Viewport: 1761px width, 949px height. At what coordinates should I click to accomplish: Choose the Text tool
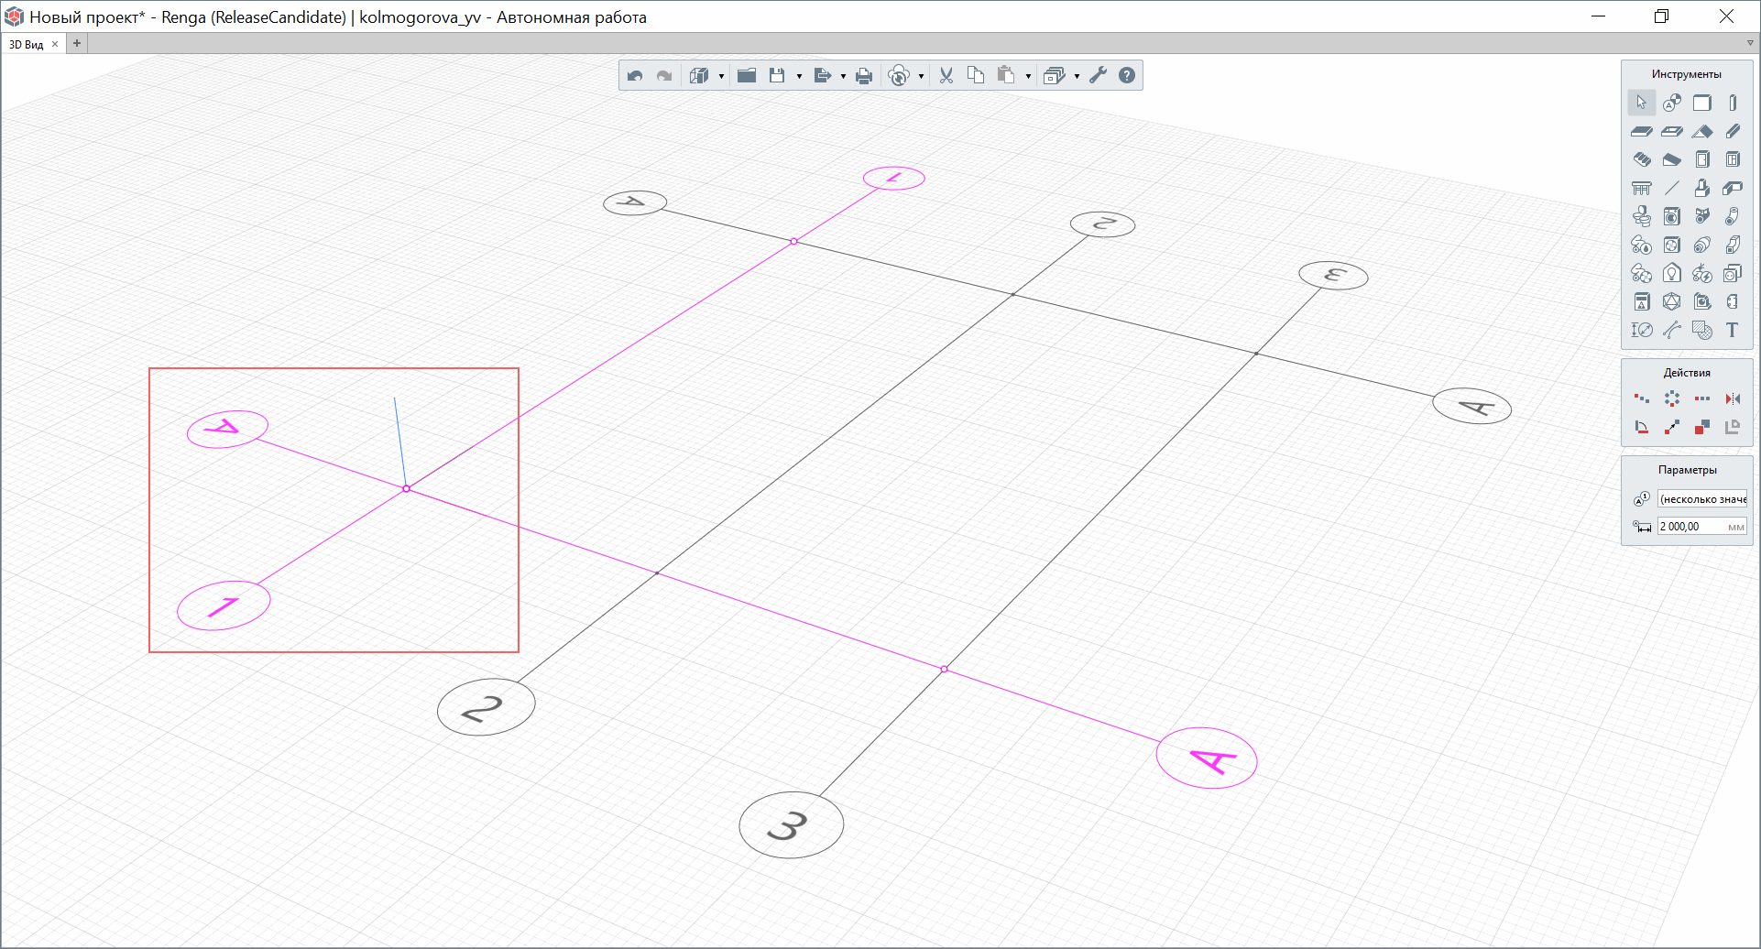pyautogui.click(x=1732, y=330)
